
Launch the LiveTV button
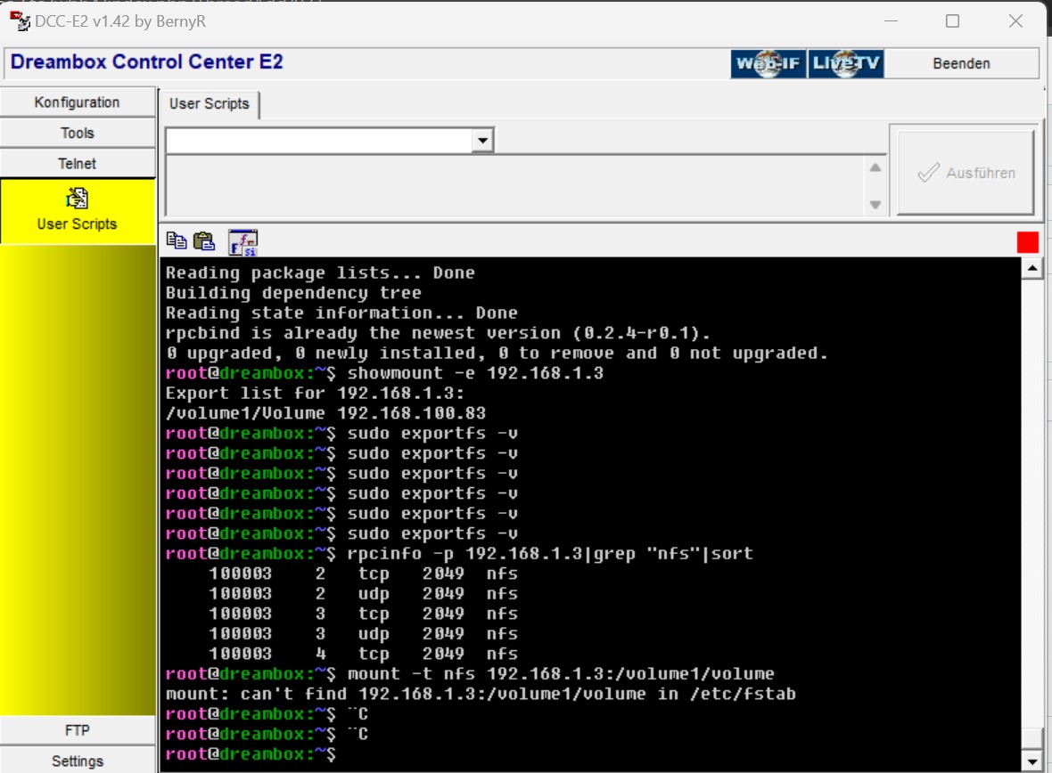[x=845, y=63]
